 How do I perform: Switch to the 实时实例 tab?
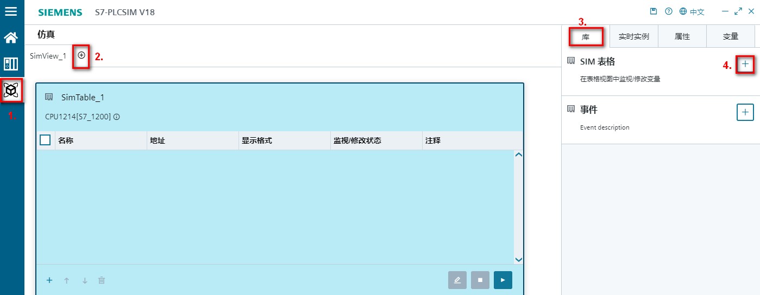633,37
